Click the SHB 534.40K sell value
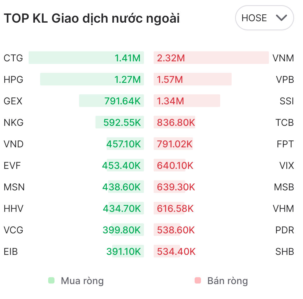This screenshot has width=303, height=299. tap(176, 252)
